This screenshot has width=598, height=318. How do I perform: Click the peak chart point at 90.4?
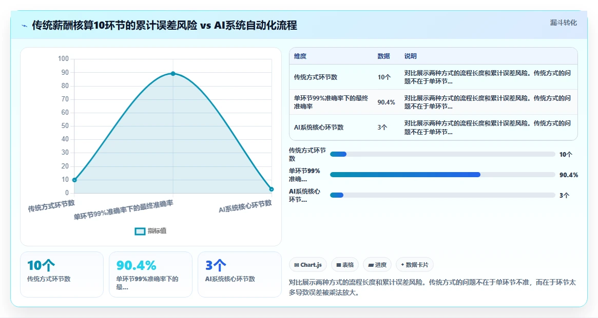point(173,73)
